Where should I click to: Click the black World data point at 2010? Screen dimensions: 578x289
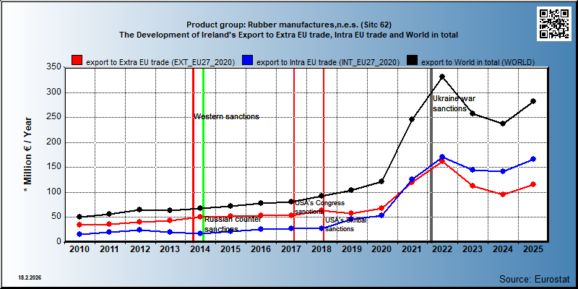coord(79,217)
